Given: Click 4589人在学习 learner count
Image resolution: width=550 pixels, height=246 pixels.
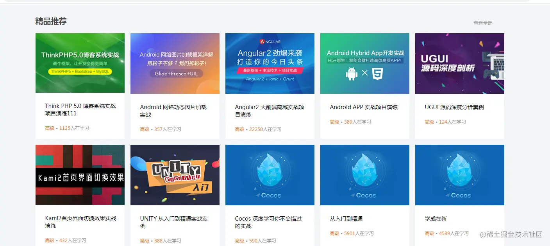Looking at the screenshot, I should (454, 233).
